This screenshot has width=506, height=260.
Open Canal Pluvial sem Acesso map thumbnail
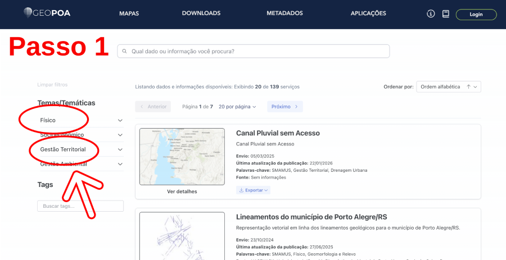[182, 157]
